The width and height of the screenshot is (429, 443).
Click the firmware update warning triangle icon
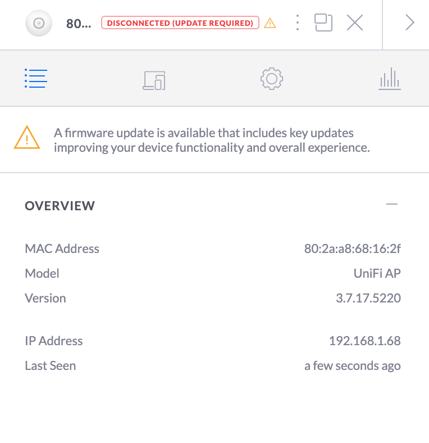click(27, 138)
